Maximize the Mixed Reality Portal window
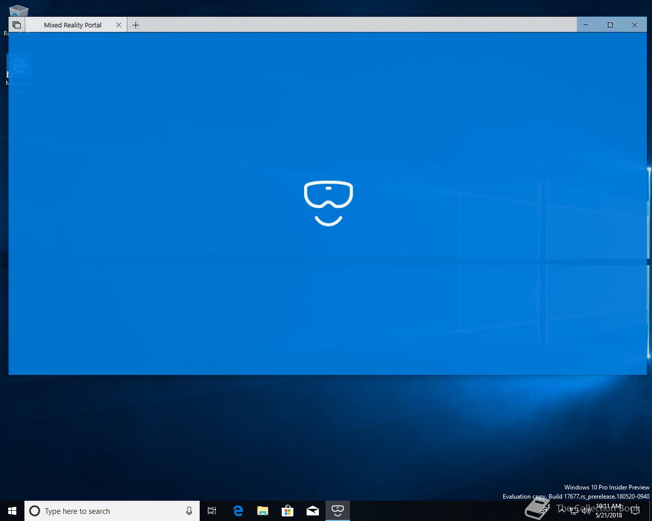This screenshot has height=521, width=652. pyautogui.click(x=610, y=24)
